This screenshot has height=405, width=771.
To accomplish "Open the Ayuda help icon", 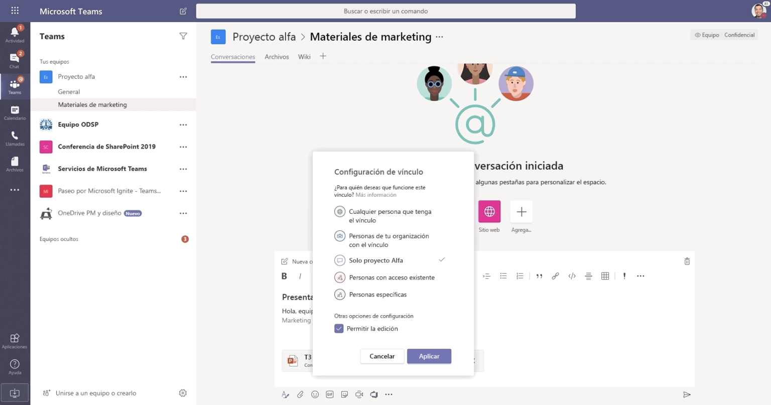I will [15, 367].
